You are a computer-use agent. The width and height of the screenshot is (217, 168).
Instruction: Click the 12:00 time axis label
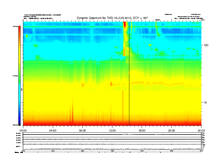coord(112,131)
